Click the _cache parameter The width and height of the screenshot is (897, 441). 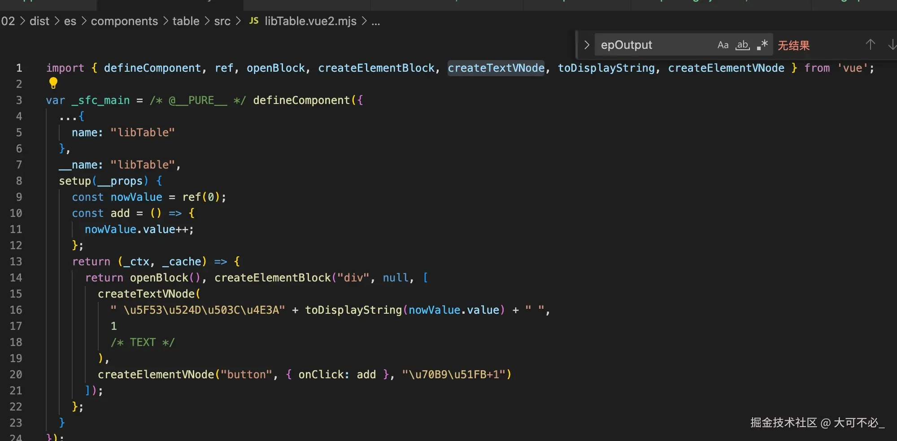coord(182,261)
